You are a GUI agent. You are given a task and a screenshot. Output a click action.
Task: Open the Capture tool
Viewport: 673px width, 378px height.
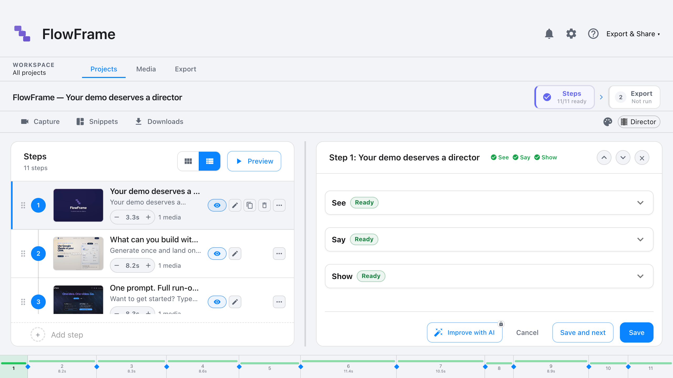point(40,122)
